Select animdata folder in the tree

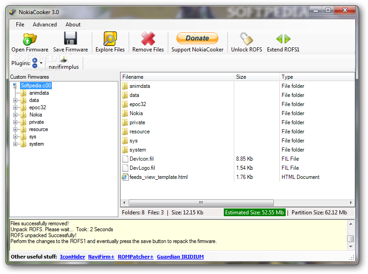point(39,93)
